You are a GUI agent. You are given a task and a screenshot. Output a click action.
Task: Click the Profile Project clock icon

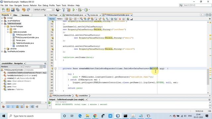point(86,10)
